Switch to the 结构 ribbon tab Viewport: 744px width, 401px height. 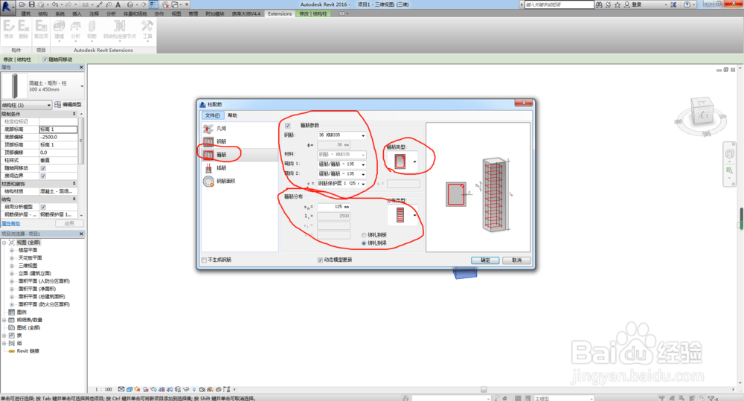click(42, 13)
